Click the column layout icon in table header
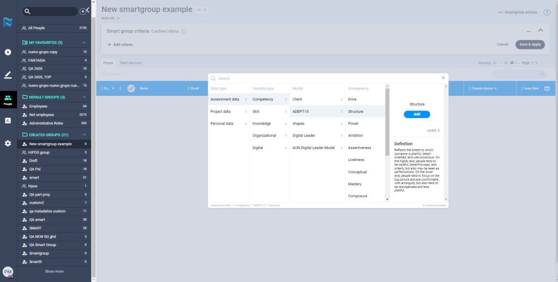Image resolution: width=558 pixels, height=282 pixels. click(x=547, y=88)
